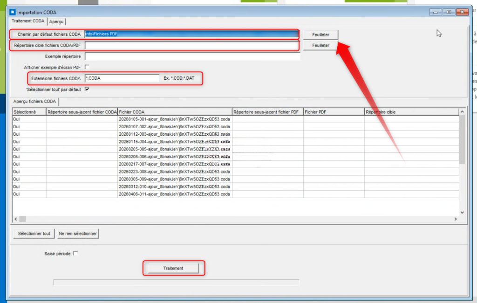Click the horizontal scrollbar right arrow

tap(456, 219)
